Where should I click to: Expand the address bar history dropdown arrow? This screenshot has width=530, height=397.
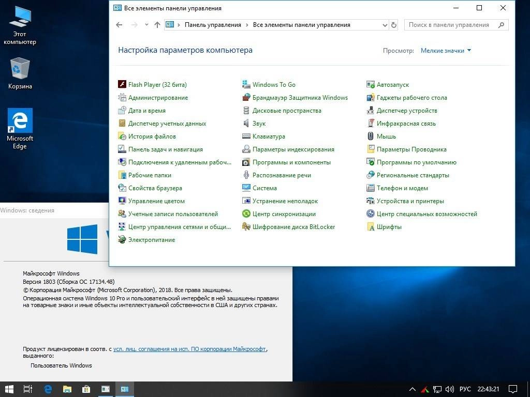[x=385, y=25]
